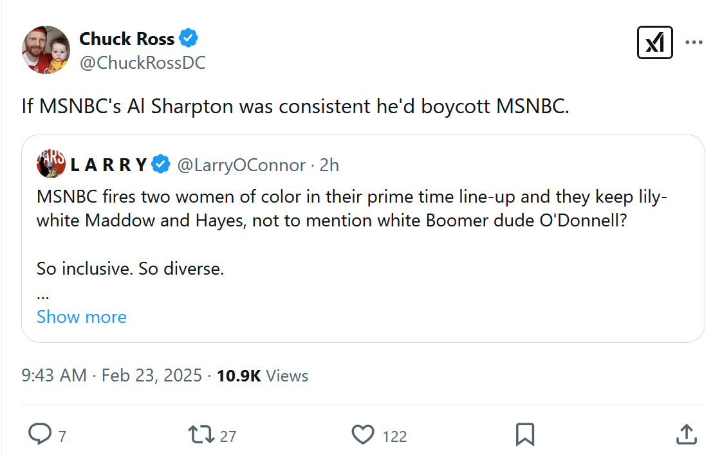Click the LARRY quoted tweet avatar
This screenshot has width=722, height=458.
click(50, 165)
